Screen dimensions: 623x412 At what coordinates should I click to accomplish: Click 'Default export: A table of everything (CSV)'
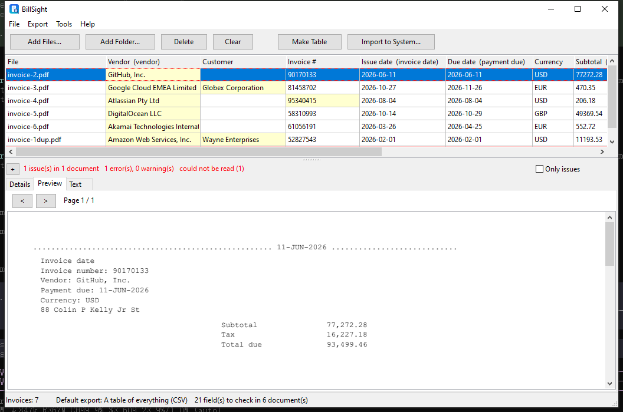click(122, 400)
